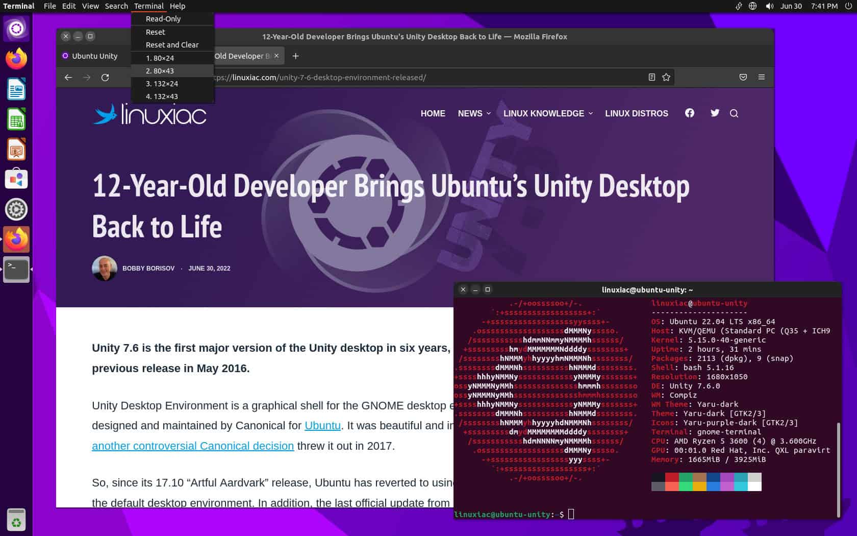The height and width of the screenshot is (536, 857).
Task: Open the Firefox application menu
Action: tap(762, 77)
